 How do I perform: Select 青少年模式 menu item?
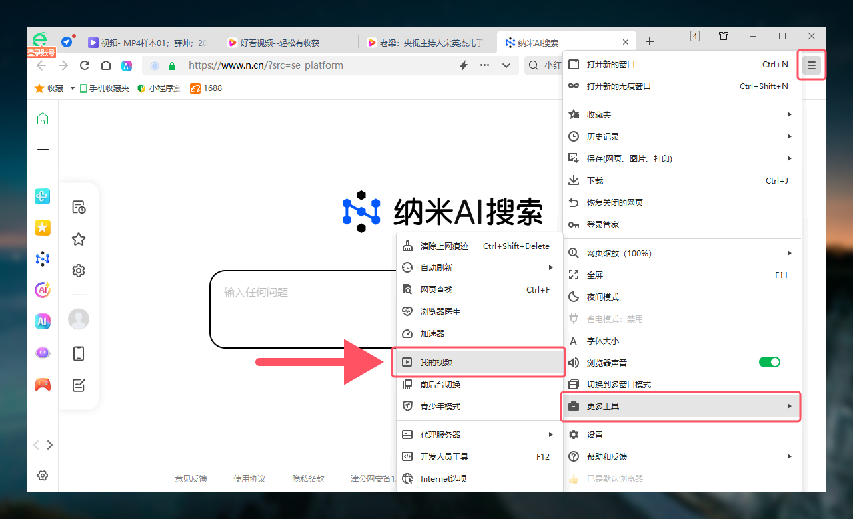(x=479, y=406)
